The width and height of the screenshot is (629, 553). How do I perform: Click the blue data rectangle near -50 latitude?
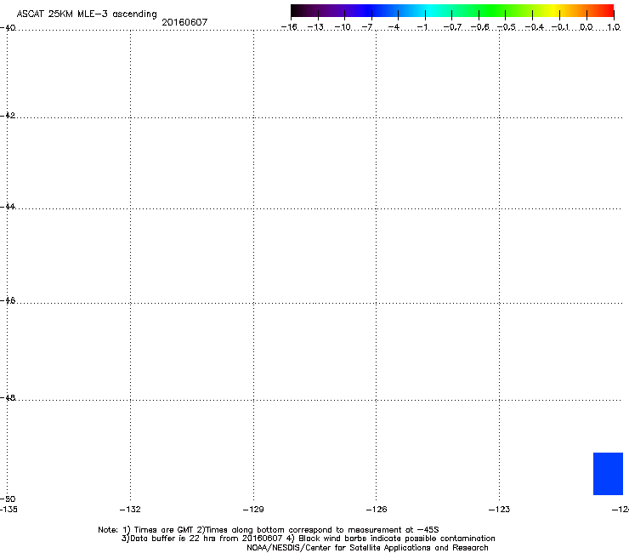608,474
